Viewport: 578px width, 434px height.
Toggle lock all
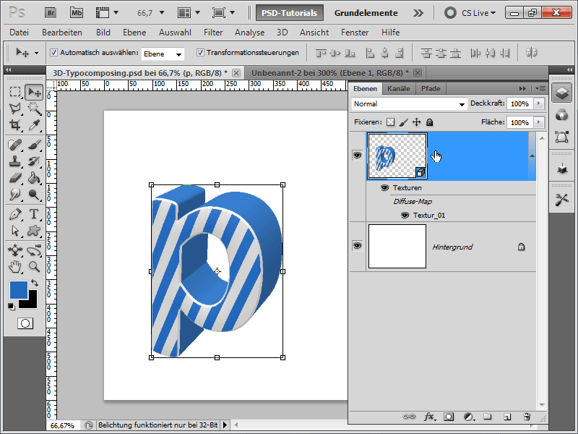429,122
